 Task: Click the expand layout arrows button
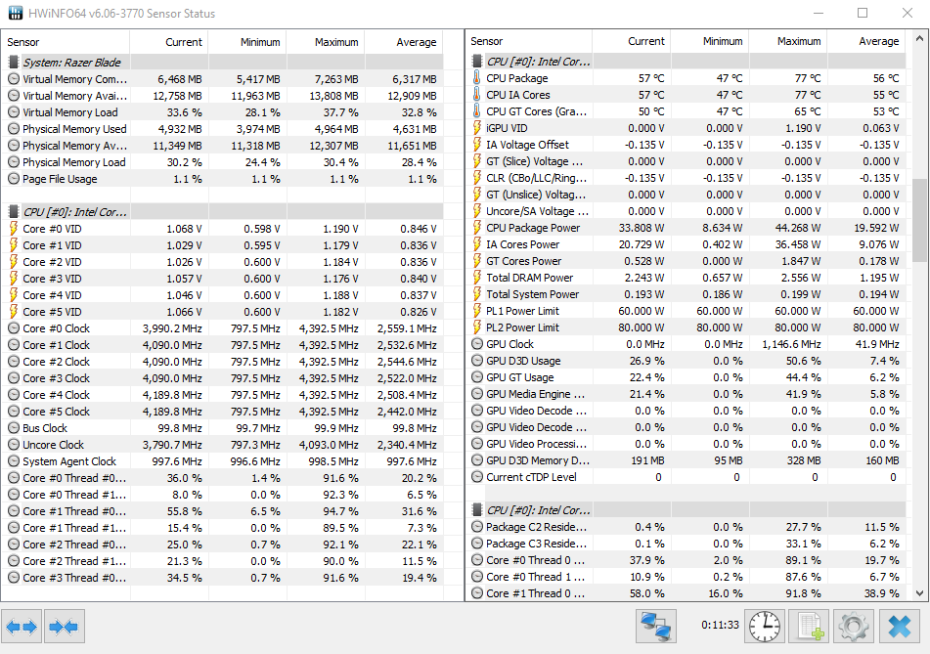point(22,626)
